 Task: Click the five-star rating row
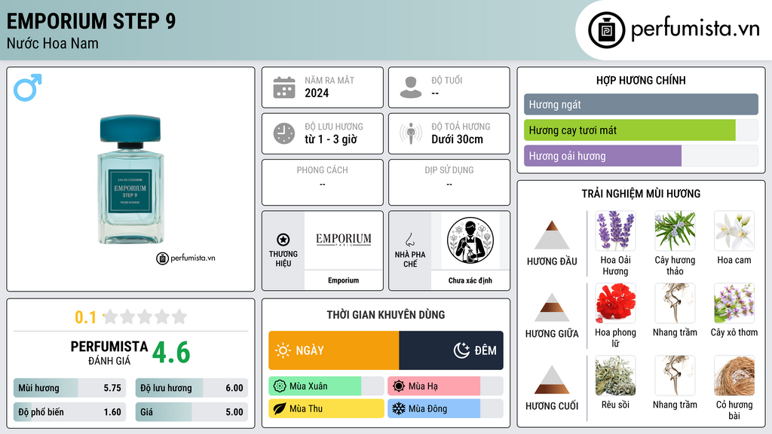145,316
